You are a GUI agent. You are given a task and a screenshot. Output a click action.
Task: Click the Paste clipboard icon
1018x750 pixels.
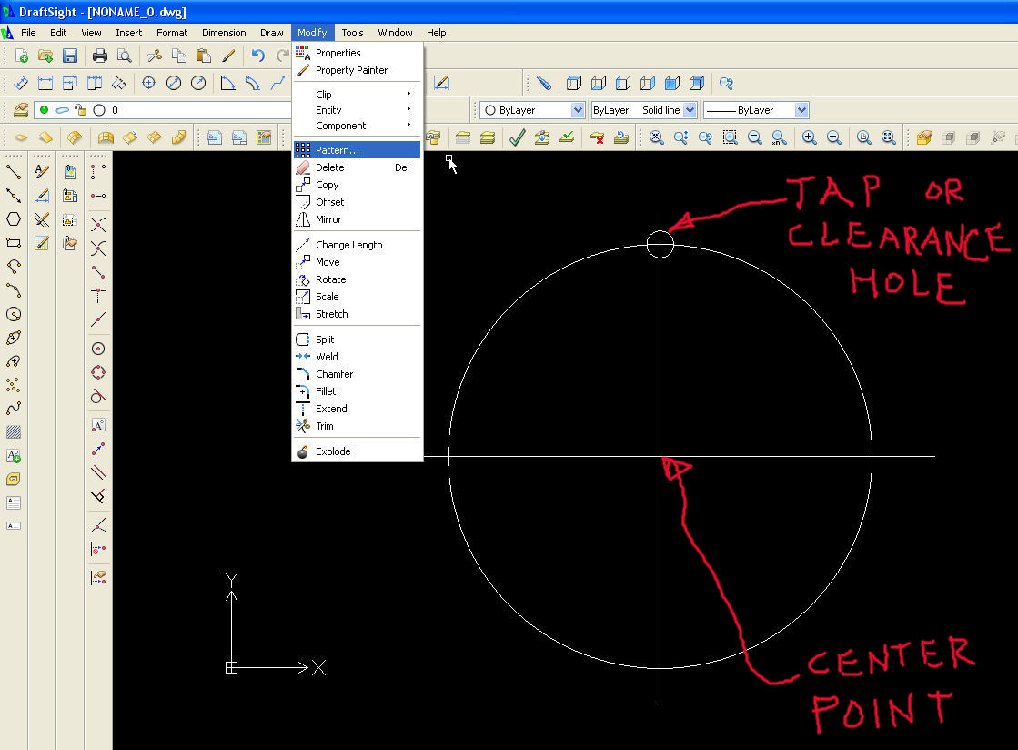point(203,56)
